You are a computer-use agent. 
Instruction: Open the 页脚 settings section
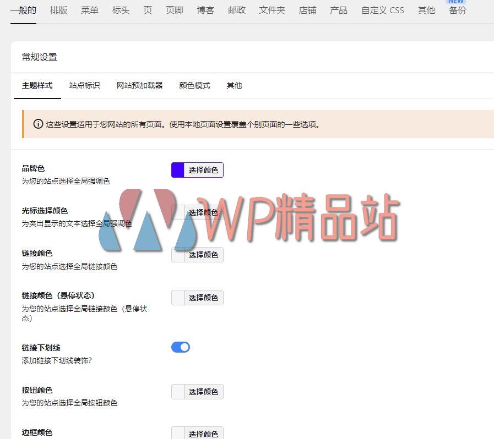point(174,10)
